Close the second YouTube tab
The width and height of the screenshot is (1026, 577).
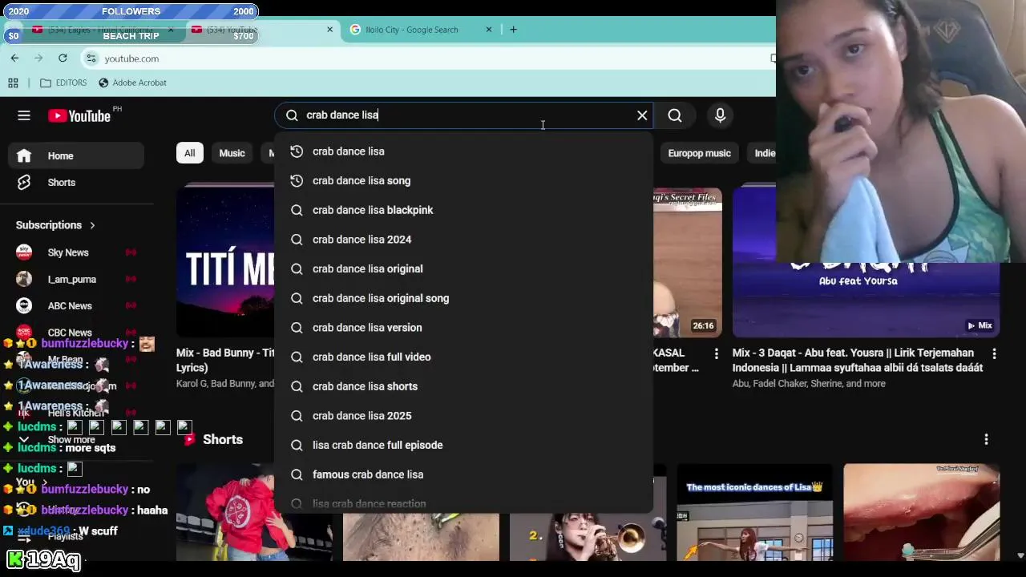tap(329, 30)
